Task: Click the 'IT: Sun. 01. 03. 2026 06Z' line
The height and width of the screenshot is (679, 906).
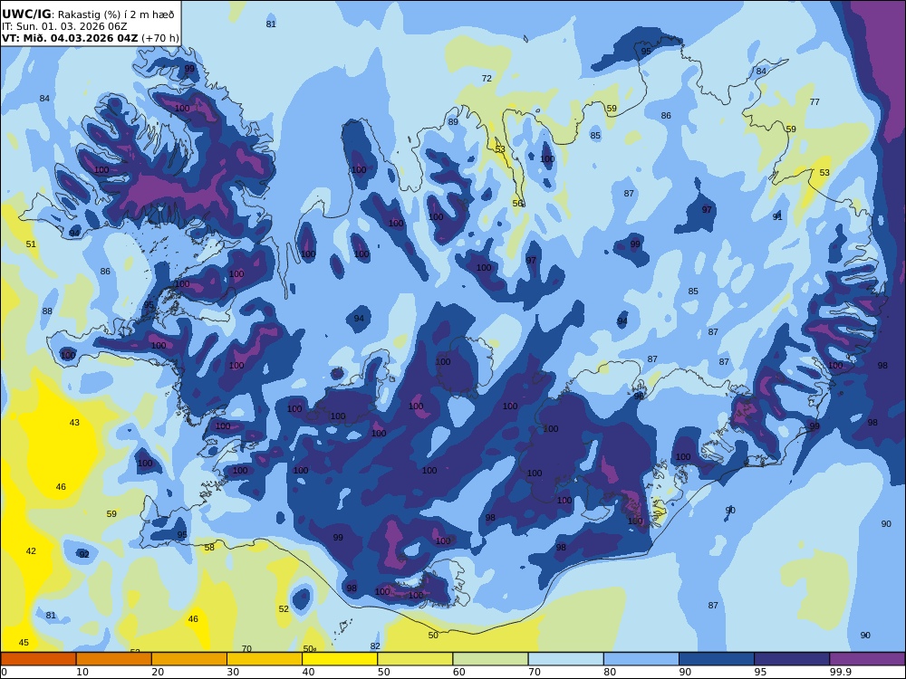Action: (x=64, y=26)
